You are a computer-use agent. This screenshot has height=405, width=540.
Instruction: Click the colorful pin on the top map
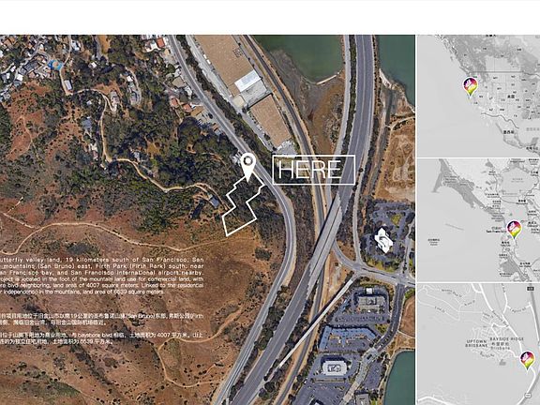tap(471, 87)
